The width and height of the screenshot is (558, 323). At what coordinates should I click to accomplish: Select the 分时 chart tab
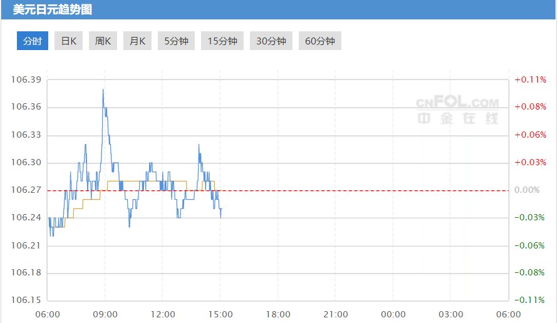pos(33,41)
